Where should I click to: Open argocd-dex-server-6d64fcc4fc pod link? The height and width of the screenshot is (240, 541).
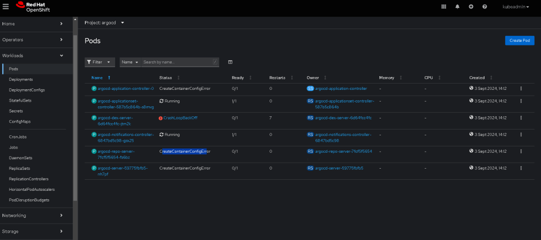point(115,121)
